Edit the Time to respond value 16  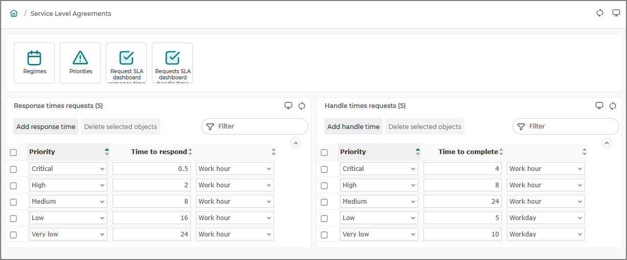coord(151,218)
